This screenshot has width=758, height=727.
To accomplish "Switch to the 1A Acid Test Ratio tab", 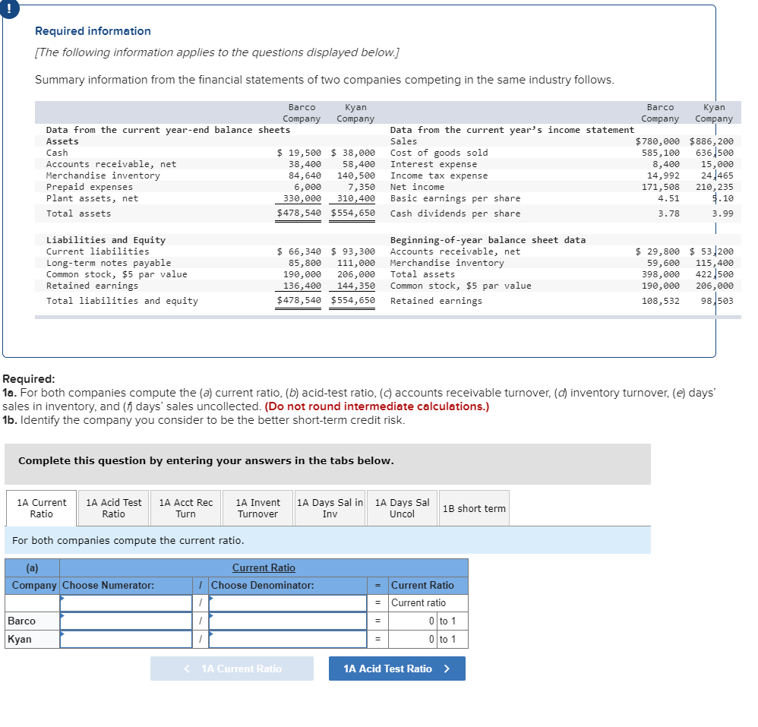I will pyautogui.click(x=114, y=508).
